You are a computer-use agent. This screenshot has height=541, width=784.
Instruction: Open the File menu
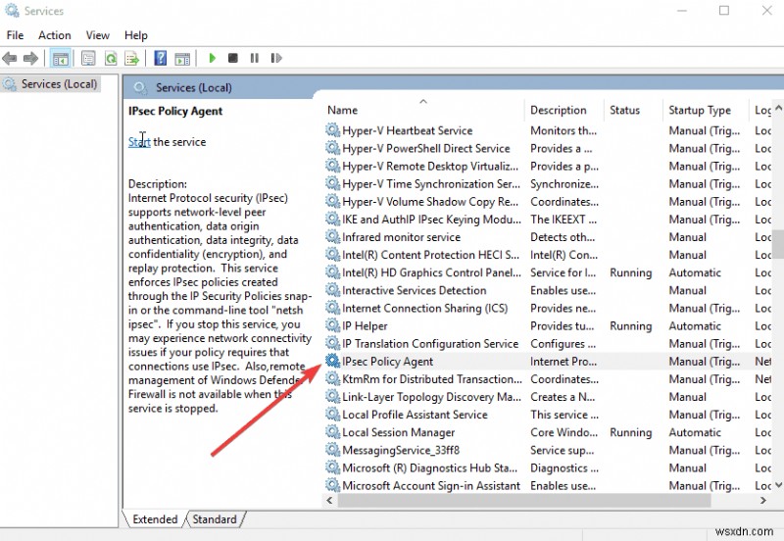coord(15,35)
